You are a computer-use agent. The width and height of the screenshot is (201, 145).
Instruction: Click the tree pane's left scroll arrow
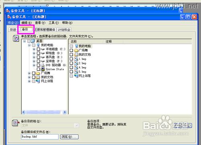tap(24, 112)
